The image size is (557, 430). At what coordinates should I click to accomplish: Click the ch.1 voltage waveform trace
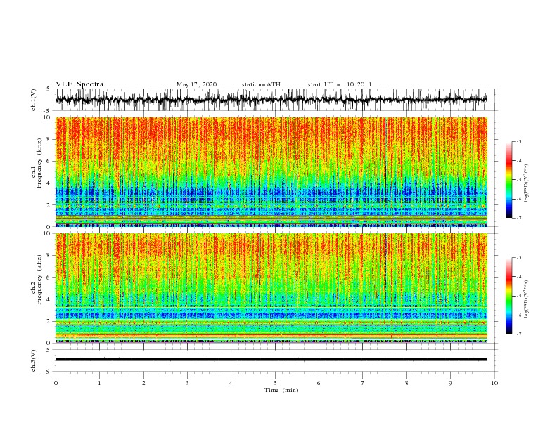pyautogui.click(x=271, y=100)
